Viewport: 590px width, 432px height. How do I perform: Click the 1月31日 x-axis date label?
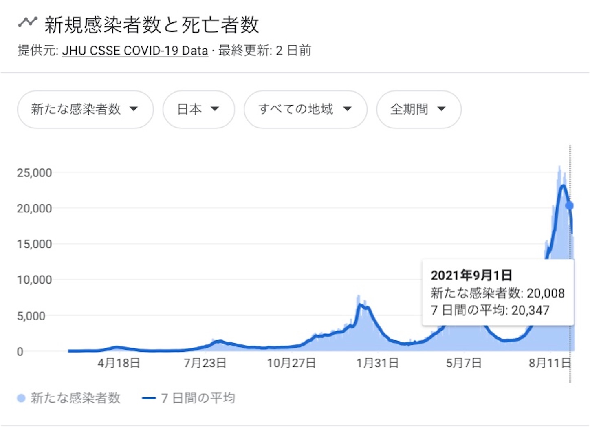pyautogui.click(x=377, y=363)
